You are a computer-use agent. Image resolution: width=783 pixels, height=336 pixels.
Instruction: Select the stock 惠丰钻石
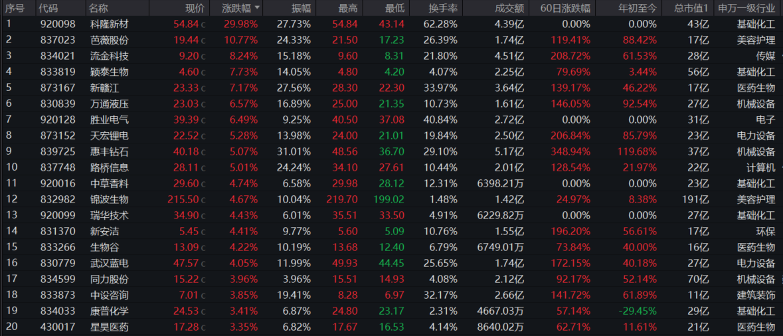(110, 151)
